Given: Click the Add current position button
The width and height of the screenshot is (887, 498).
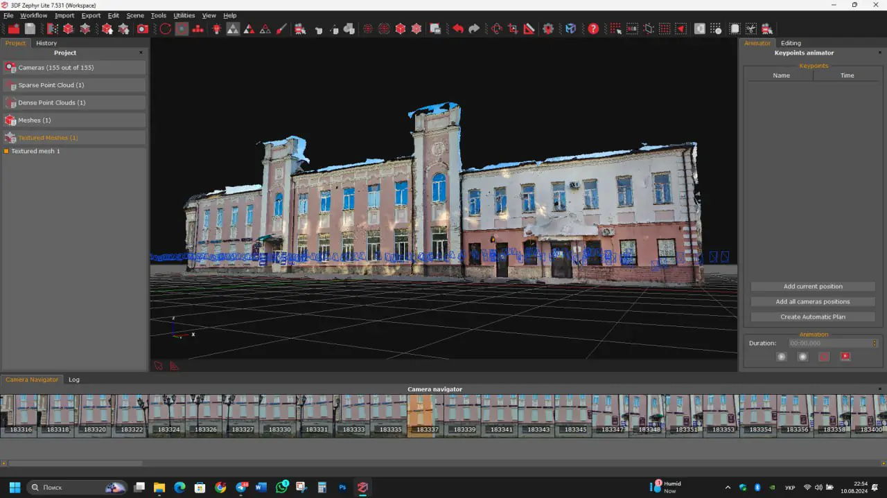Looking at the screenshot, I should 813,286.
